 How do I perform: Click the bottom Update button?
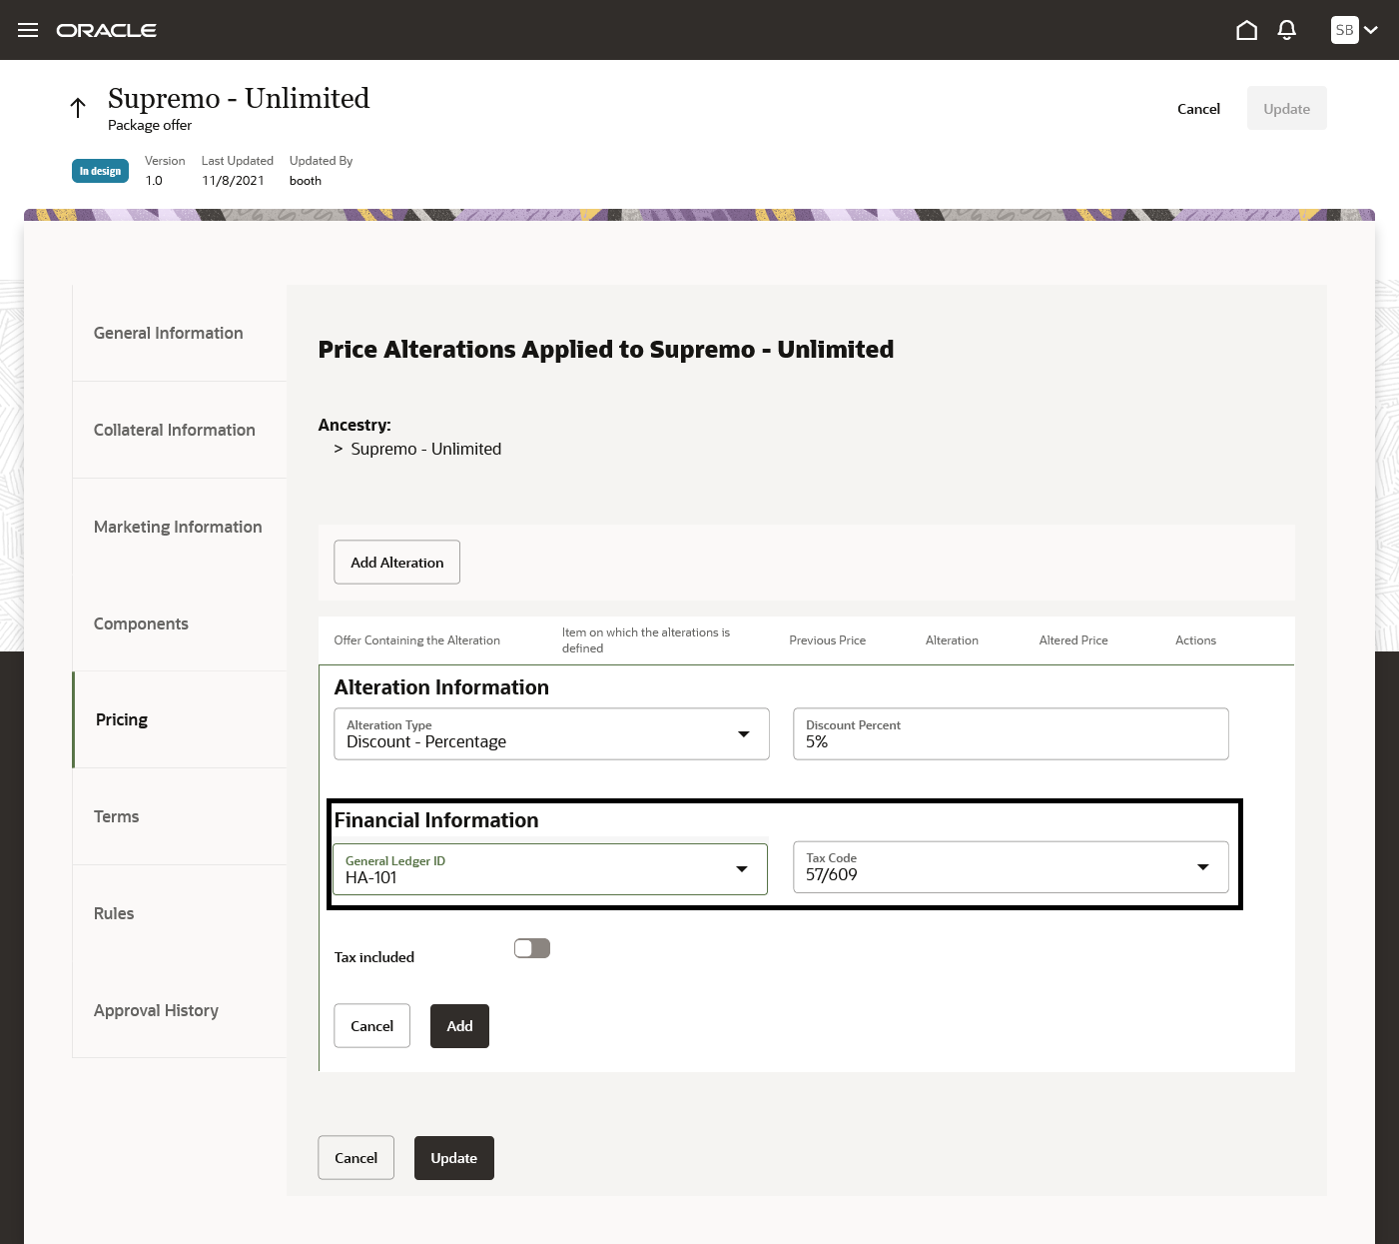pyautogui.click(x=453, y=1158)
